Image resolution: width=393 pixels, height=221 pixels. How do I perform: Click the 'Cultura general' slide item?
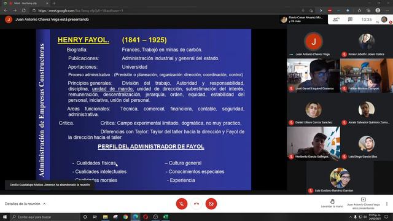click(x=185, y=163)
